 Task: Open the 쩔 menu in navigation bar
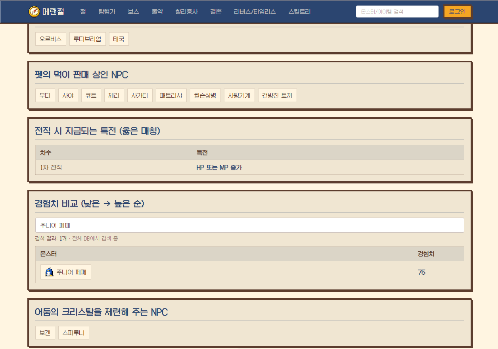point(83,12)
